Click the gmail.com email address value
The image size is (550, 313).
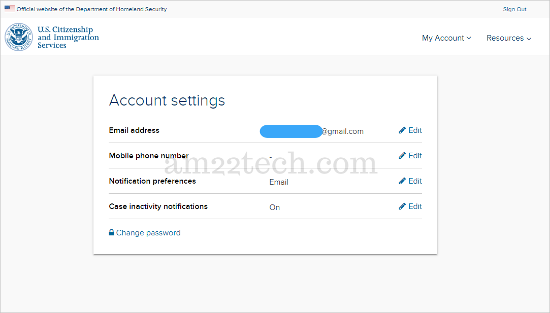pos(343,131)
